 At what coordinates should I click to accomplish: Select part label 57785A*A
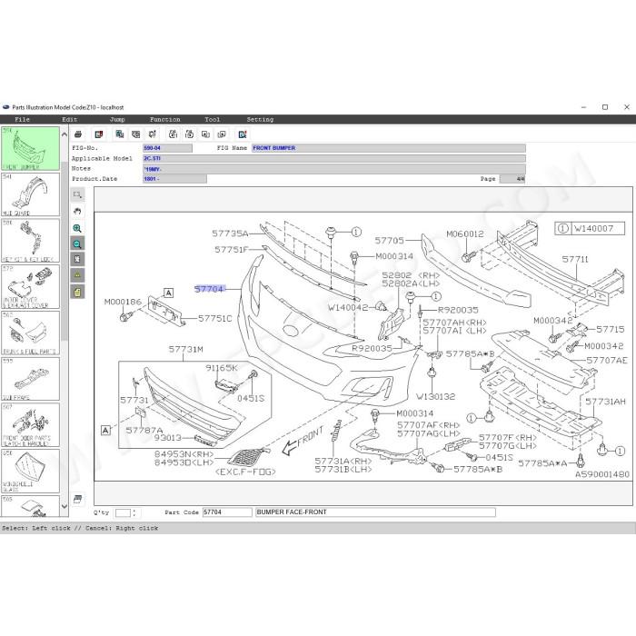[542, 463]
